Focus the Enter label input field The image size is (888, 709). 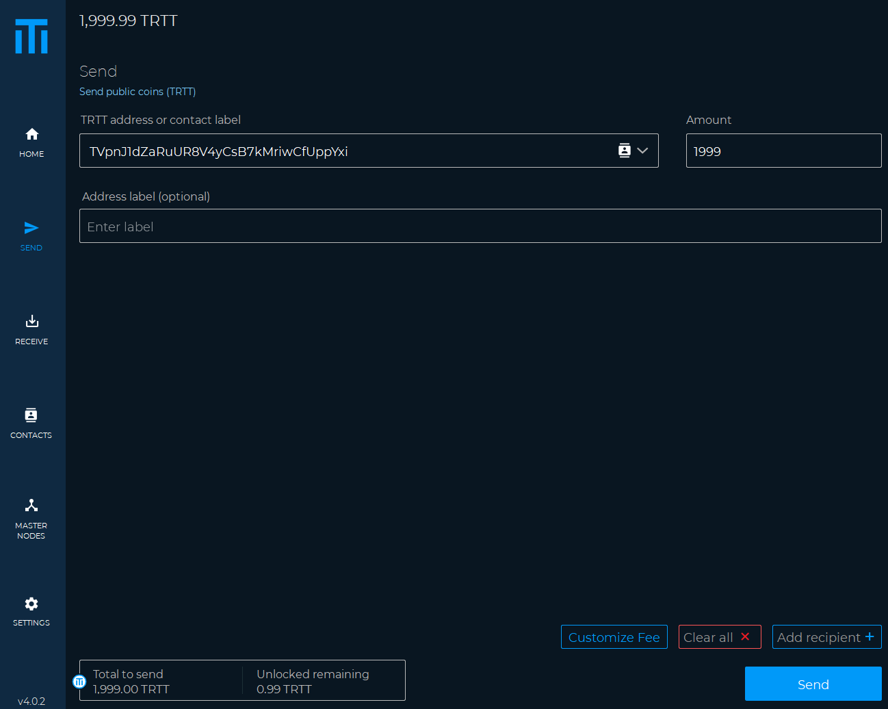click(x=480, y=227)
